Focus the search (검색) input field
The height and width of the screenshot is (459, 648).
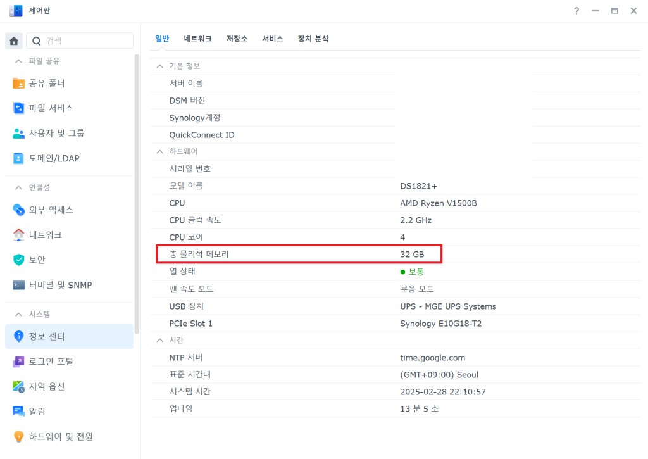tap(80, 41)
